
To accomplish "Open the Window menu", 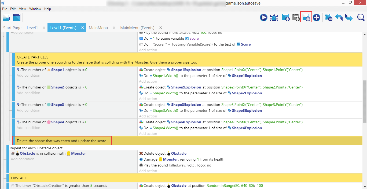I will (35, 9).
